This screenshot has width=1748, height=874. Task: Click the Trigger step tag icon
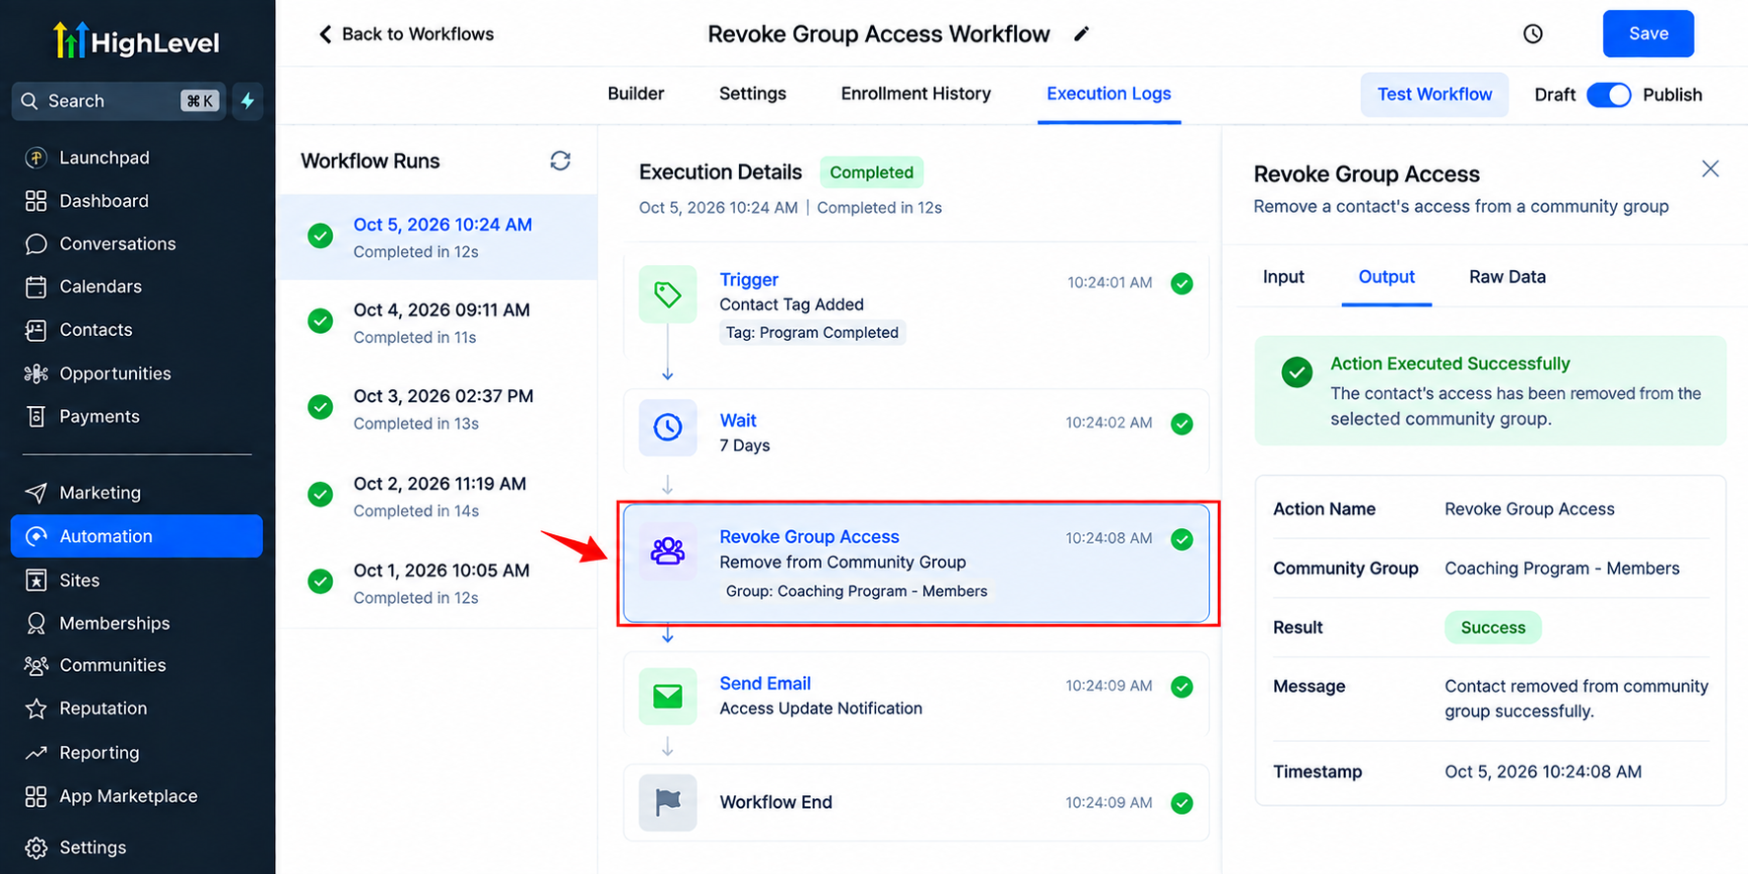tap(667, 294)
